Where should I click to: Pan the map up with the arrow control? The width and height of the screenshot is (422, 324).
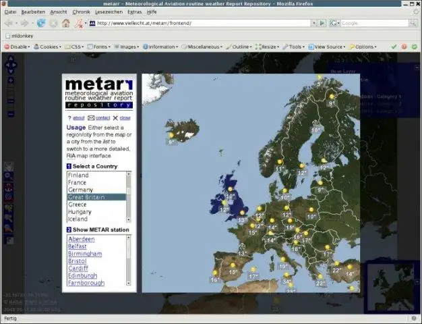[x=11, y=59]
